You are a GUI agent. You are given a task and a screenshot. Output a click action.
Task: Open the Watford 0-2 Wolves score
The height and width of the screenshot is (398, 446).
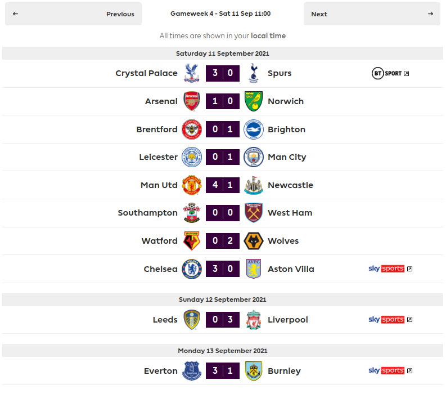(223, 241)
